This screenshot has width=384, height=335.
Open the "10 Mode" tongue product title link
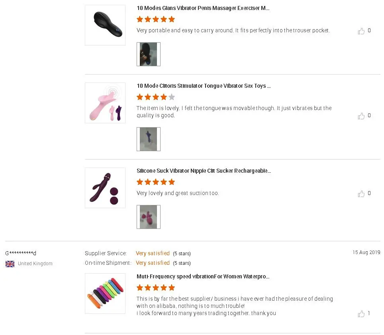(204, 86)
